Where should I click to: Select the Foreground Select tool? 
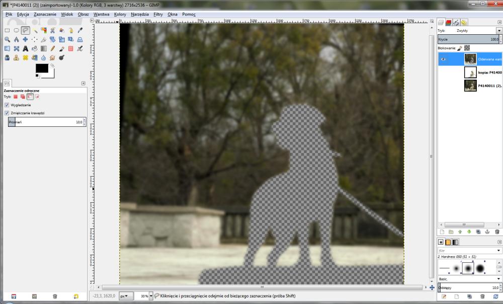[61, 31]
